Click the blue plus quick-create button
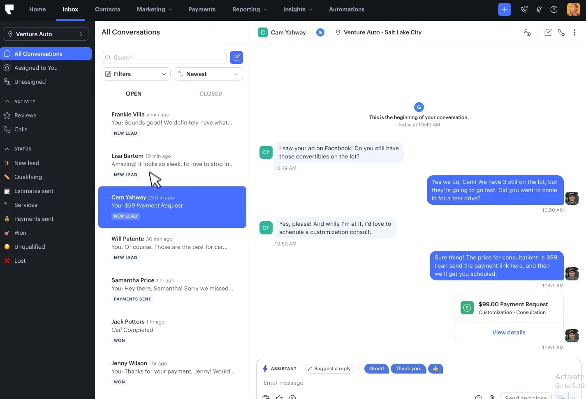This screenshot has height=399, width=586. point(505,9)
